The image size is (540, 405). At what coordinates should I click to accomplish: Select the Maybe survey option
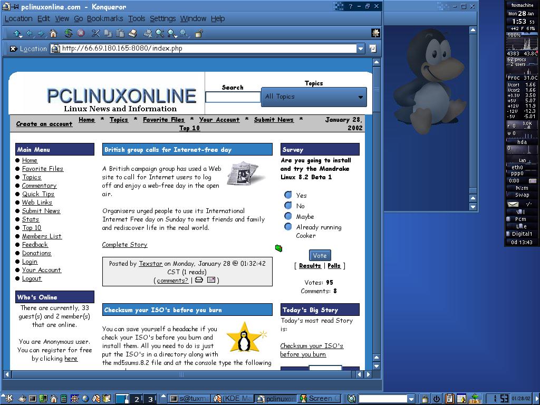pyautogui.click(x=288, y=216)
